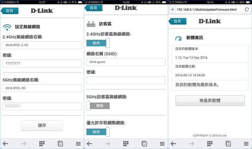The width and height of the screenshot is (252, 149).
Task: Toggle the 5GHz guest zone wireless switch
Action: pos(98,106)
